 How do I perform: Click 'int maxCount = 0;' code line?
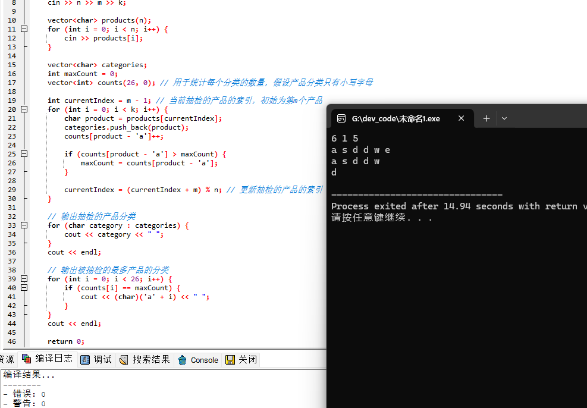click(x=83, y=74)
